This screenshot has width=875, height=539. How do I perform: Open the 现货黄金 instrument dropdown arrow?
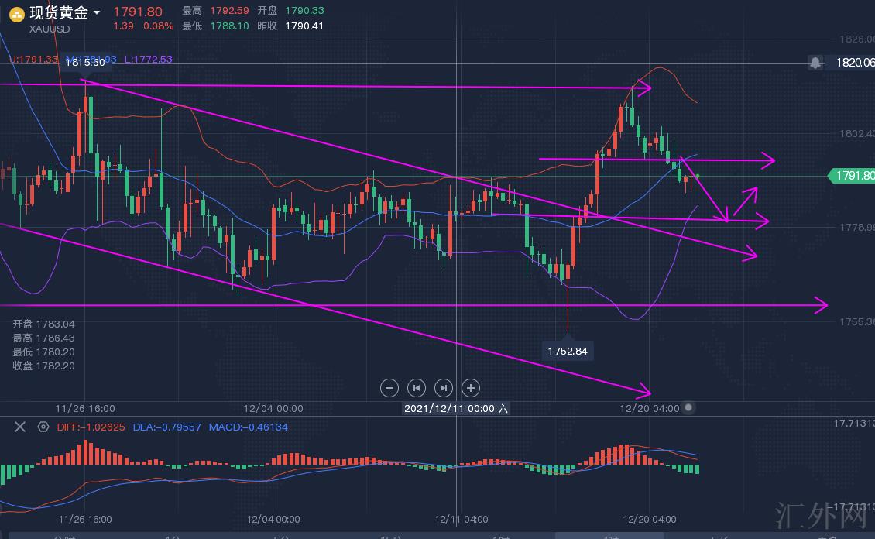[97, 12]
